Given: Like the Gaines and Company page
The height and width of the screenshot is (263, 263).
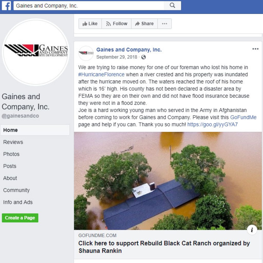Looking at the screenshot, I should click(90, 24).
